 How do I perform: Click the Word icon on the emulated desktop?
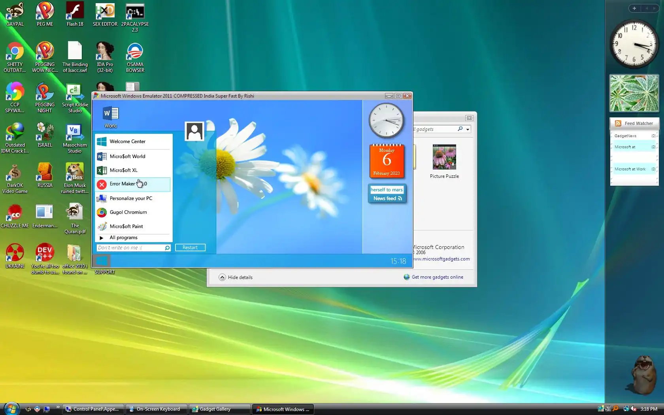coord(111,117)
